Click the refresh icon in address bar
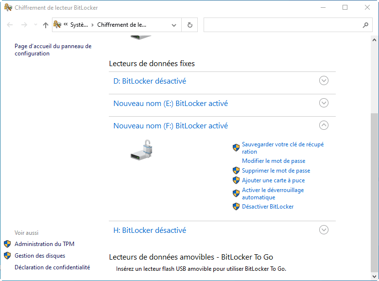This screenshot has width=379, height=281. pos(189,25)
